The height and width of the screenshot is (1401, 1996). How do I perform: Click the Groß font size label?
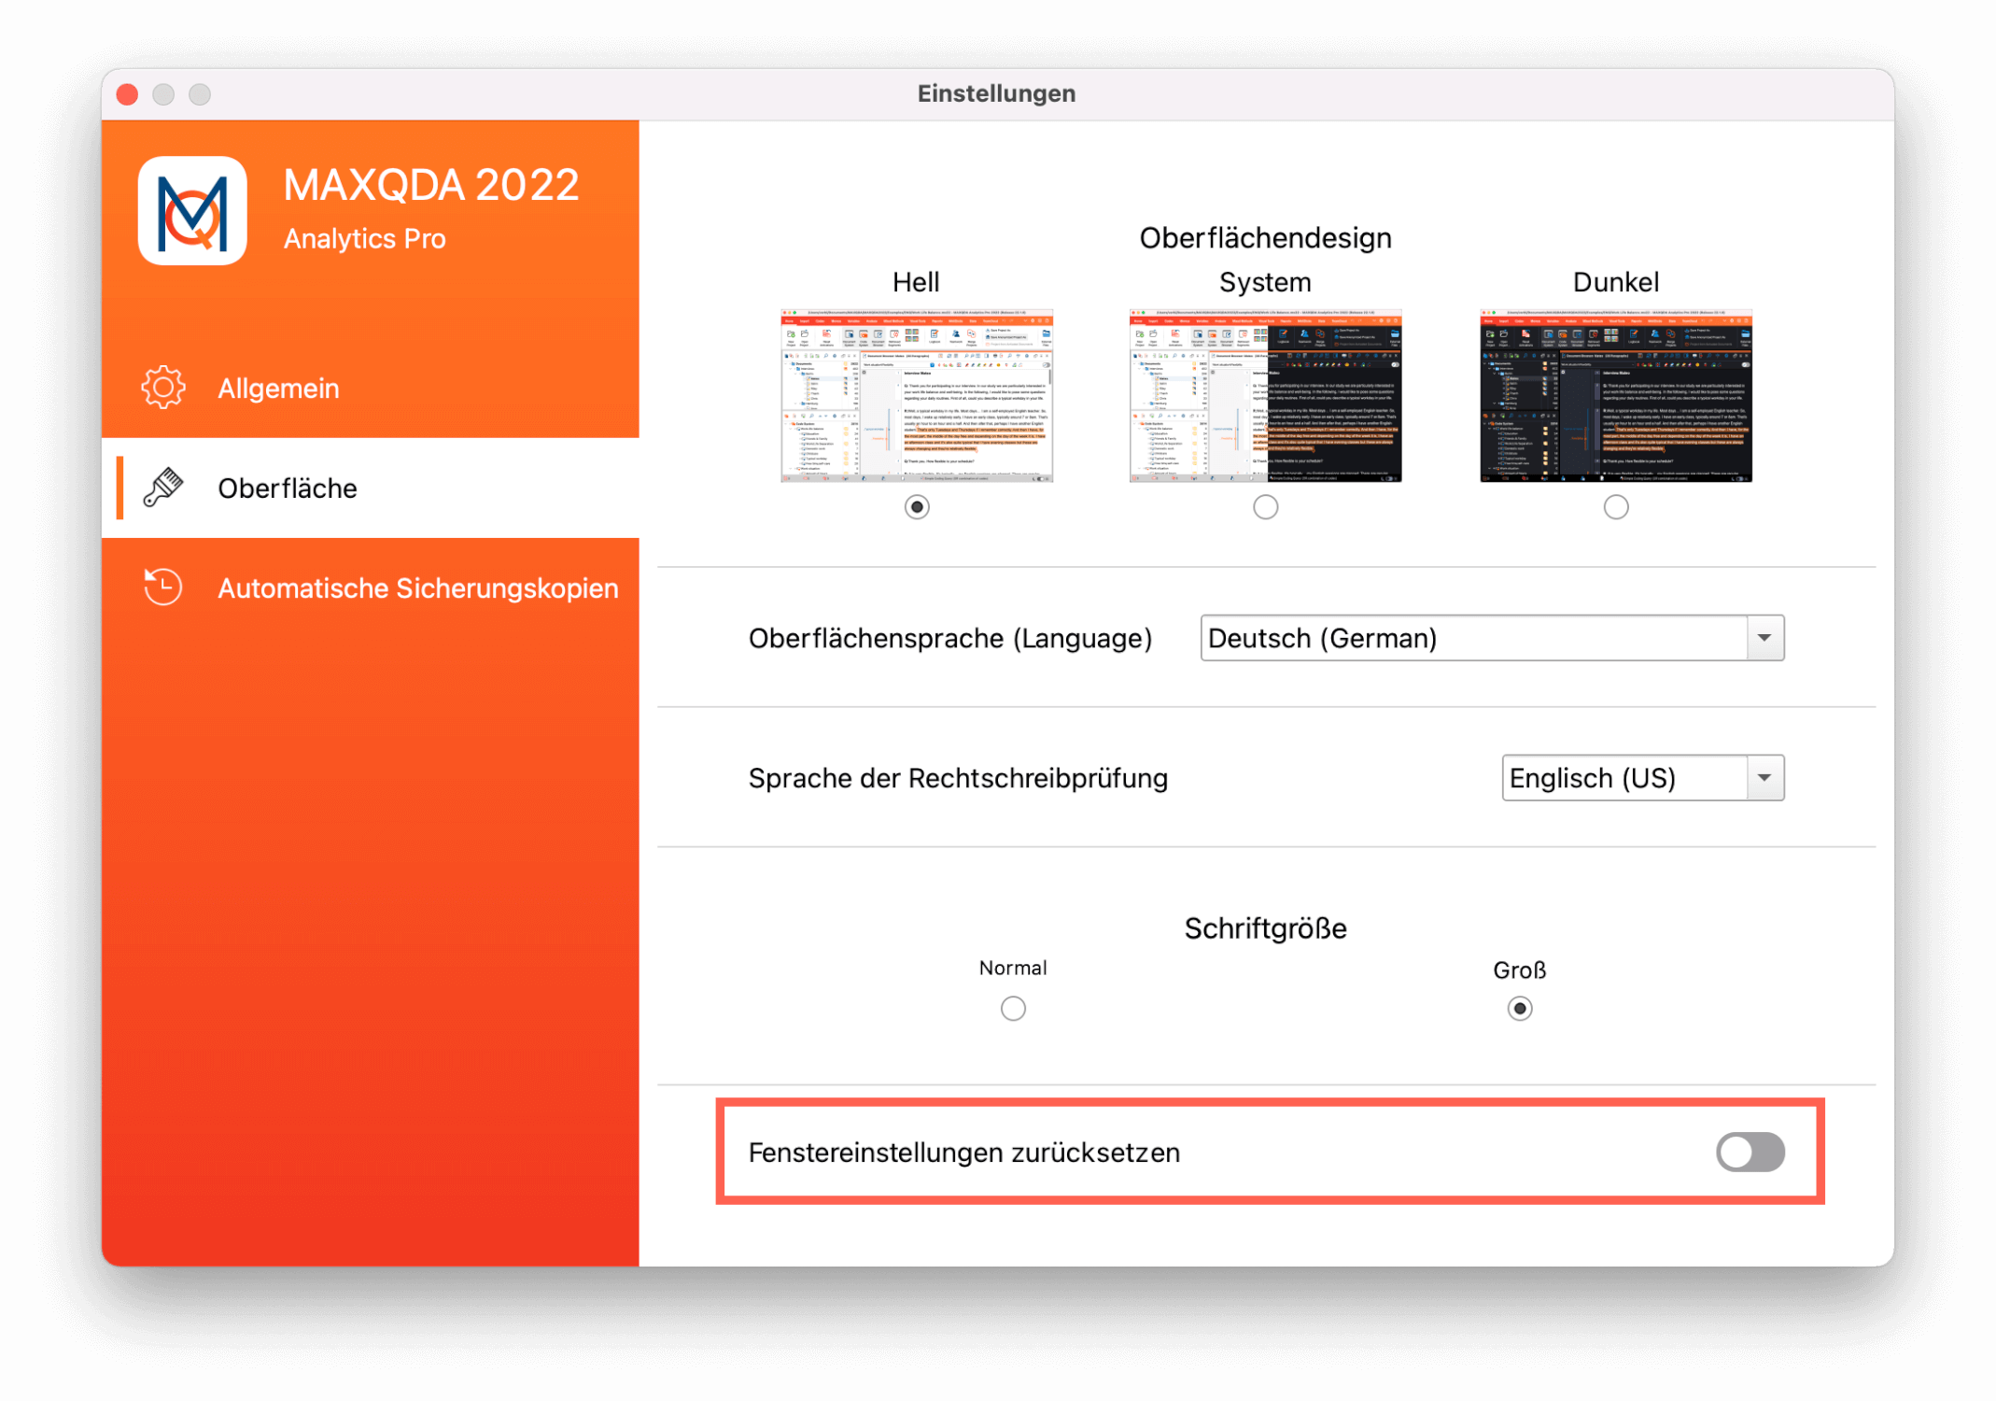coord(1519,969)
